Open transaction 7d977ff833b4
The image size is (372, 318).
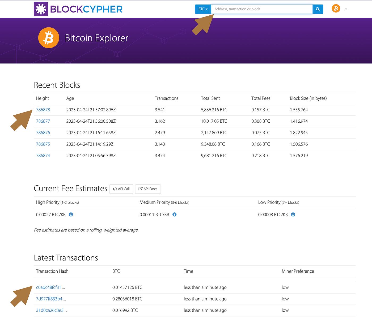(49, 299)
